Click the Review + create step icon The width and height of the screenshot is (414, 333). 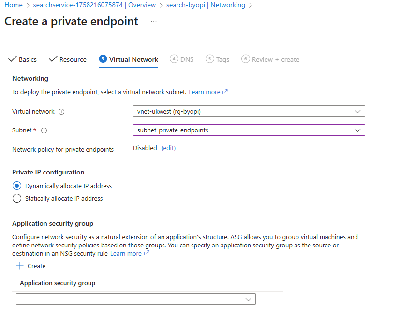(x=245, y=59)
